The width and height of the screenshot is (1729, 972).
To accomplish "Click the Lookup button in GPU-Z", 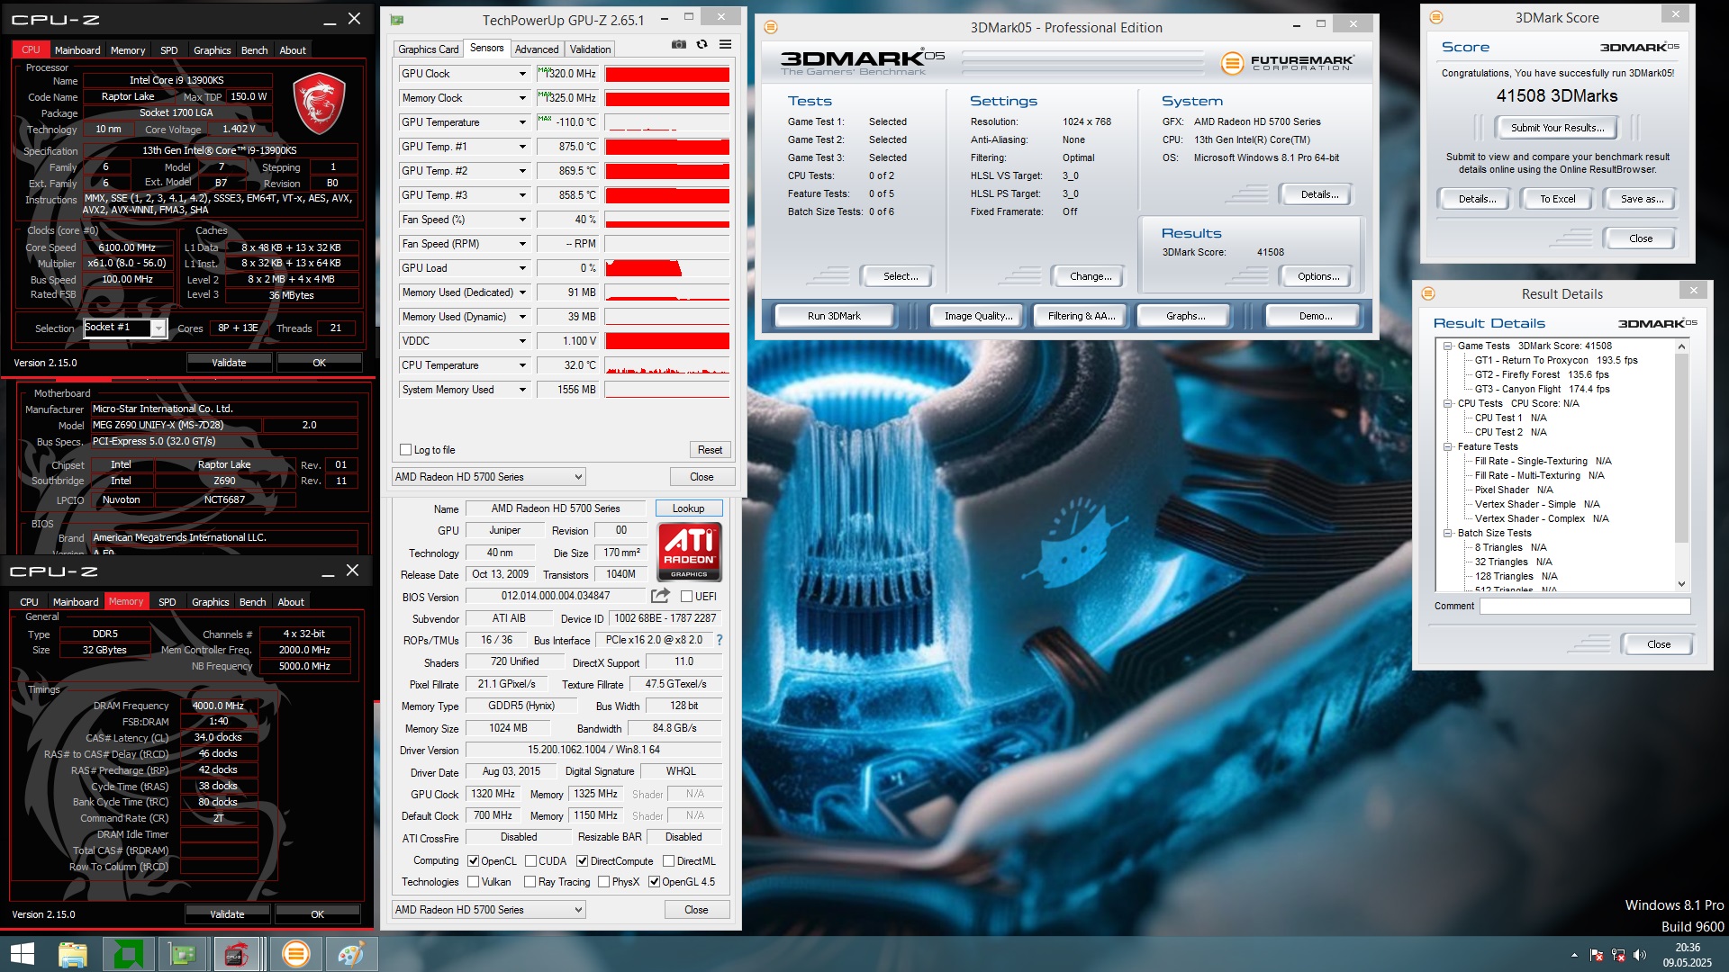I will tap(688, 508).
